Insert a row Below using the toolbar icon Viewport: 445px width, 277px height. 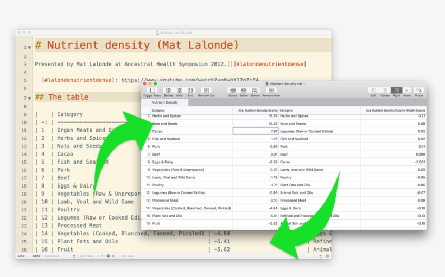click(244, 90)
